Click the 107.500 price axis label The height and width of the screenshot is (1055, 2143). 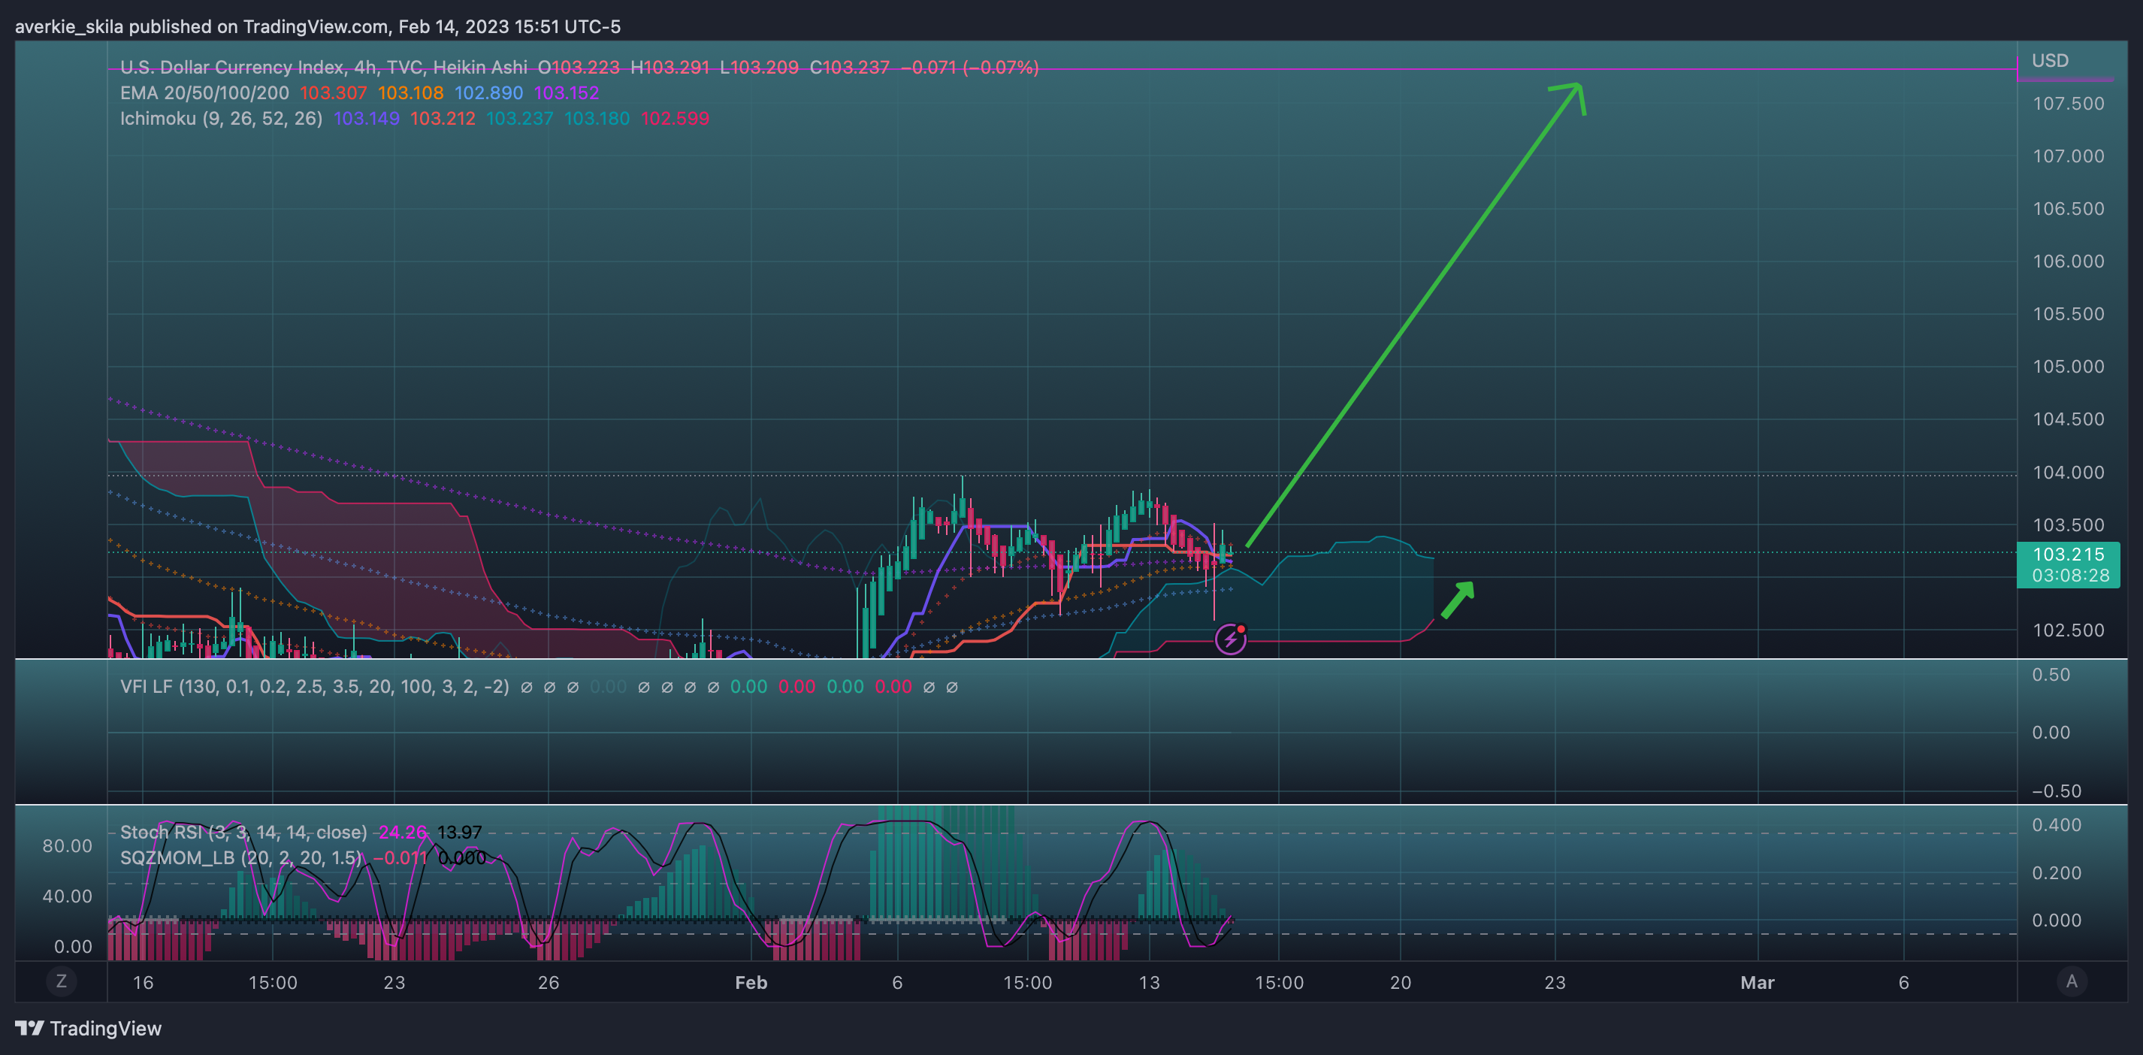coord(2068,104)
